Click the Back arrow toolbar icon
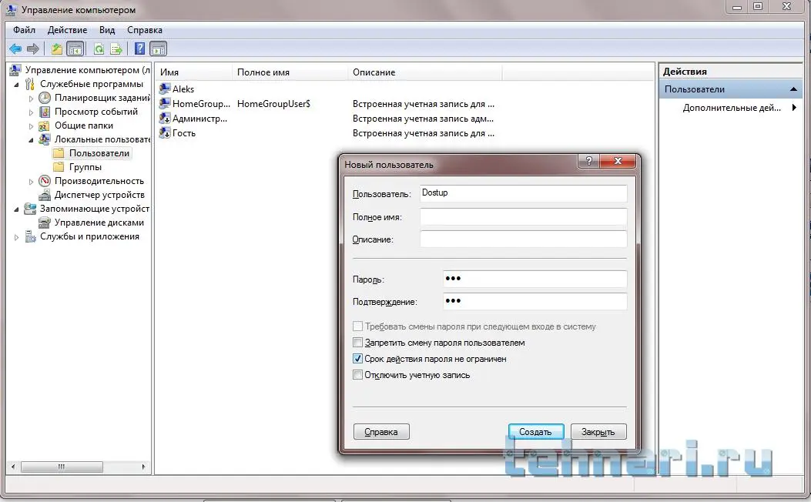The image size is (811, 502). [x=15, y=49]
